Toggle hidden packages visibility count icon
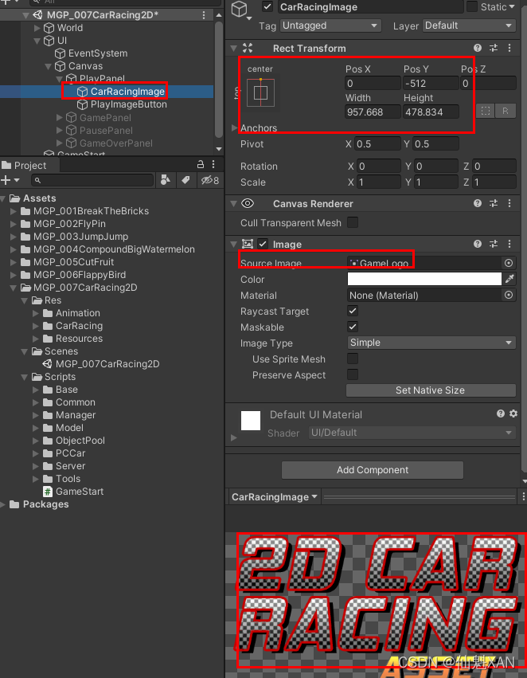 (210, 180)
